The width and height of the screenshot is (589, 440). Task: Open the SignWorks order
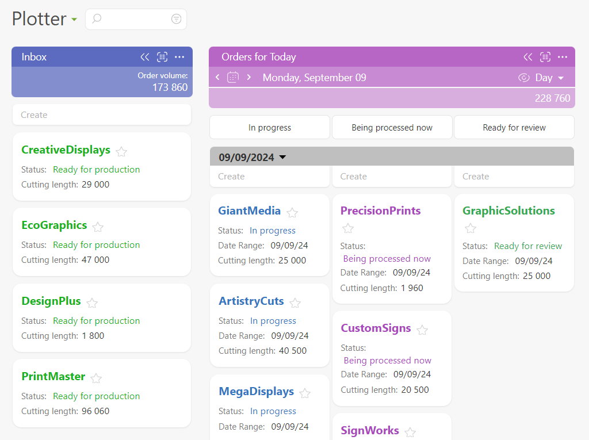370,430
